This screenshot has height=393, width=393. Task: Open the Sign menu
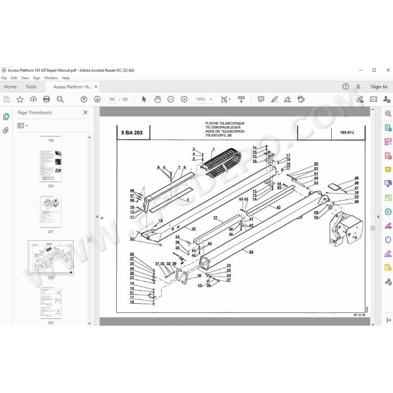tap(36, 78)
